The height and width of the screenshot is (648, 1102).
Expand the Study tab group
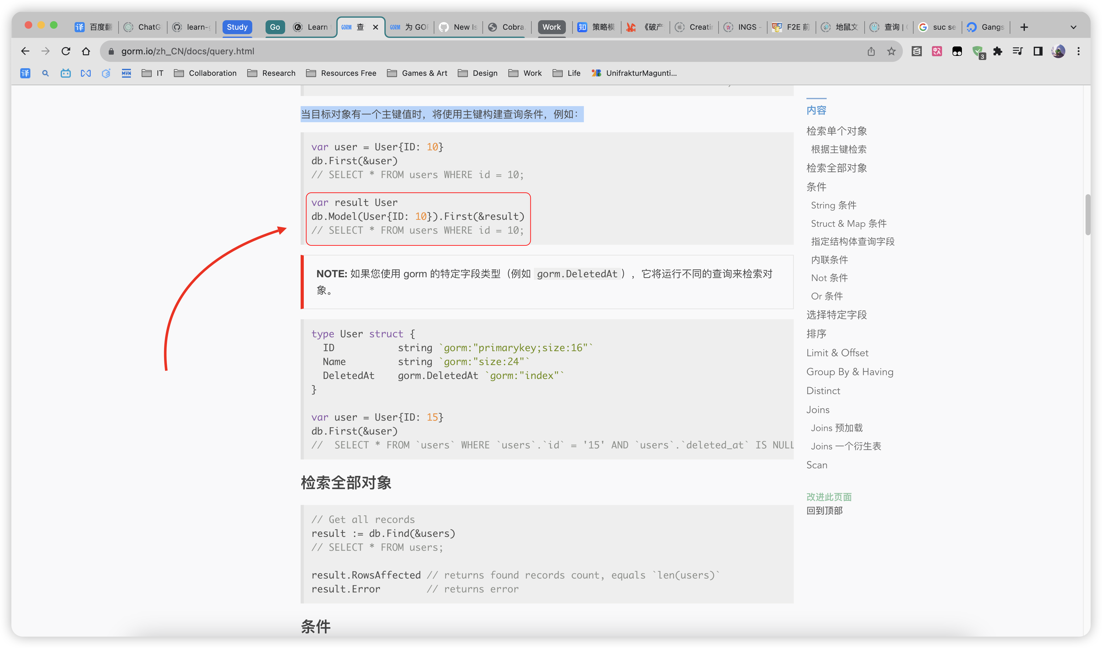[x=237, y=27]
